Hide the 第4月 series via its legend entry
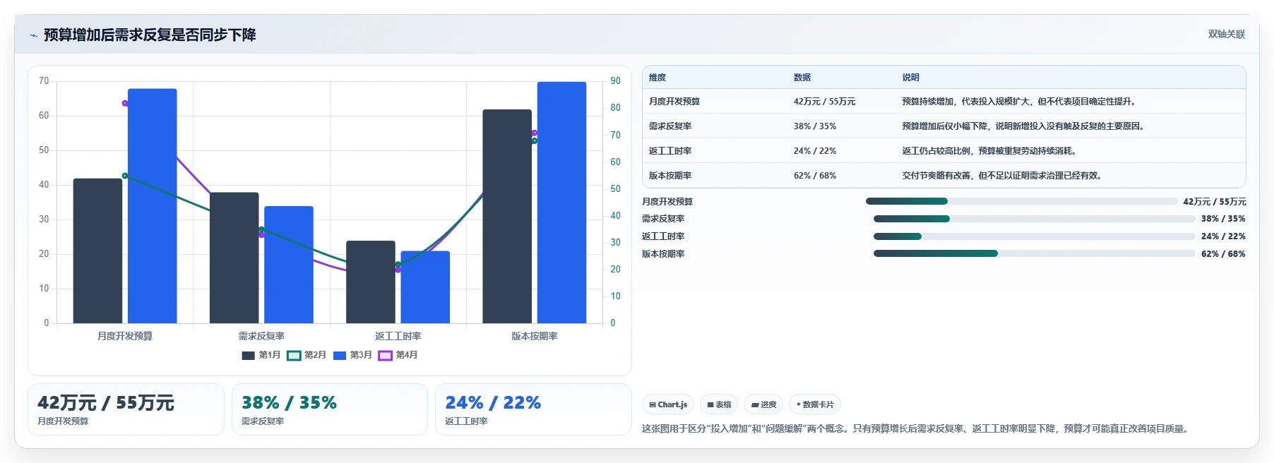 tap(398, 355)
